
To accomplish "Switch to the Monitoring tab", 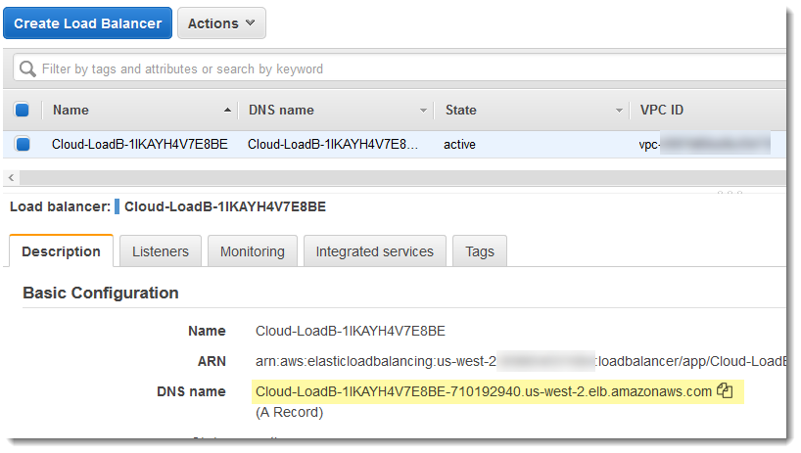I will click(253, 251).
